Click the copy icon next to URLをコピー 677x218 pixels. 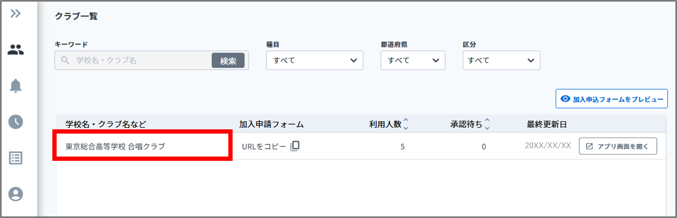click(x=295, y=146)
